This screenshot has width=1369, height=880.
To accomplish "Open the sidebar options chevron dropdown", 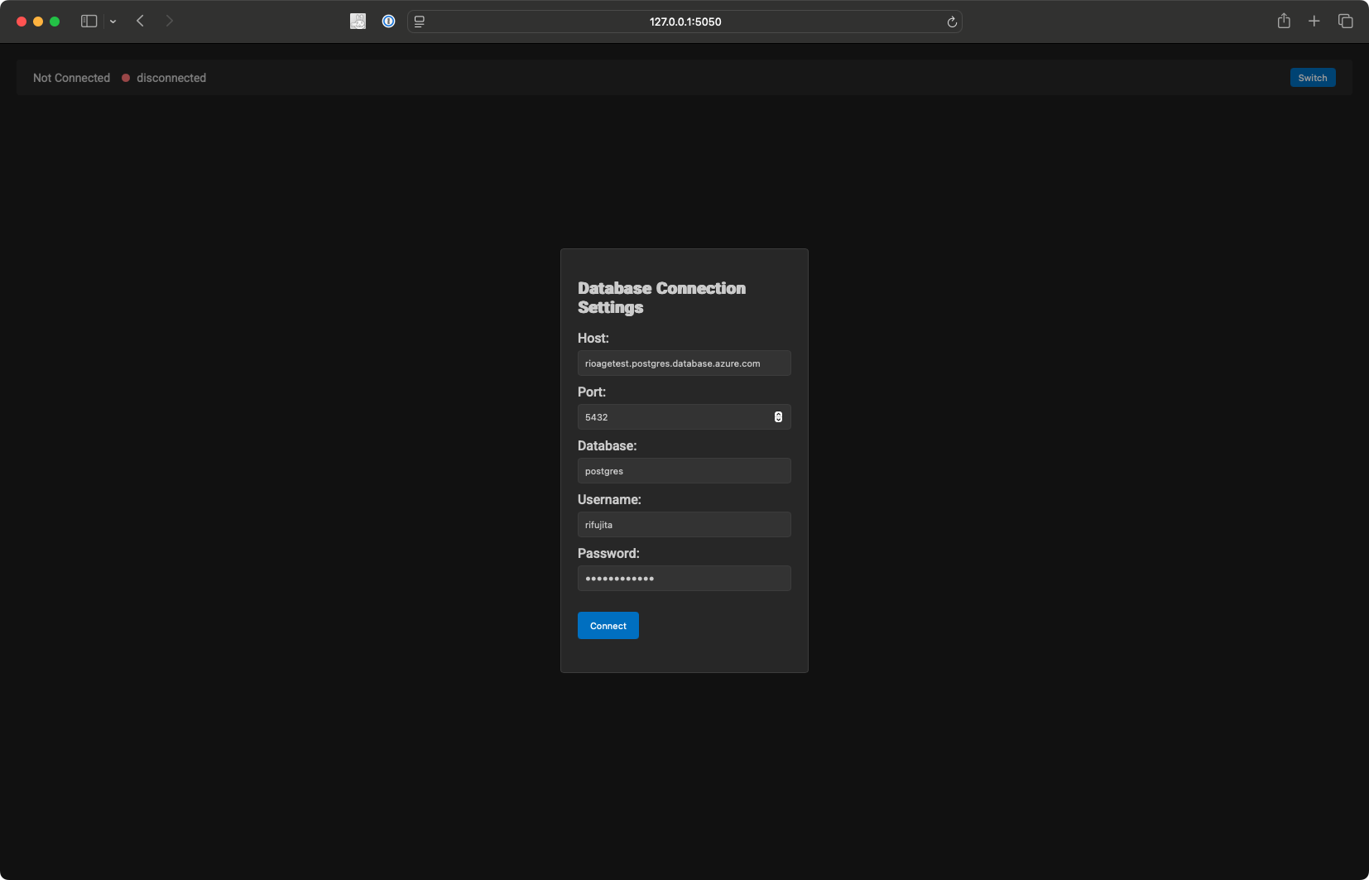I will [113, 22].
